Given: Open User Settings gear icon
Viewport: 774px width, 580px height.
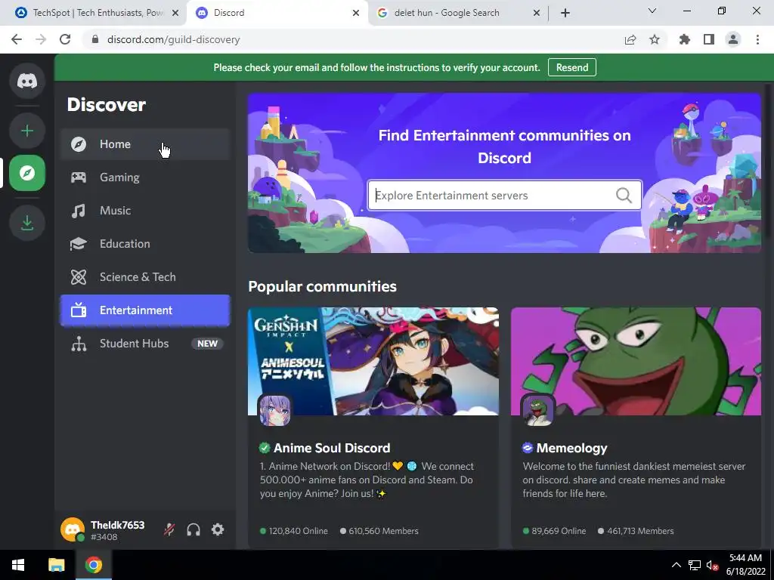Looking at the screenshot, I should (x=218, y=529).
